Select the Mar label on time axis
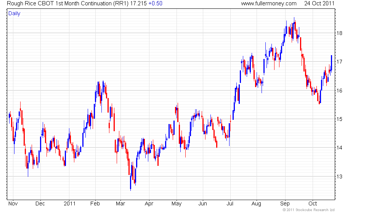The height and width of the screenshot is (213, 366). [x=120, y=204]
